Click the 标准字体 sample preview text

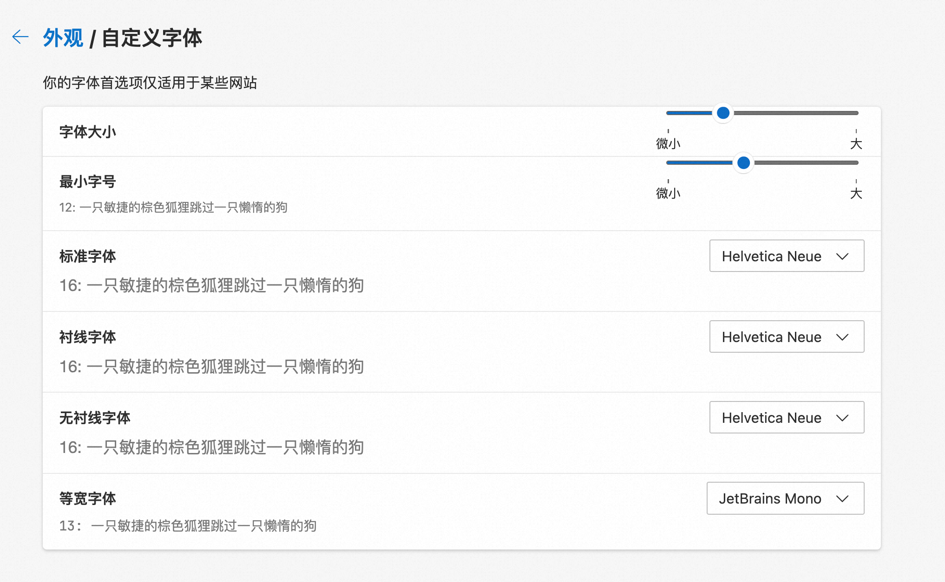click(x=211, y=285)
